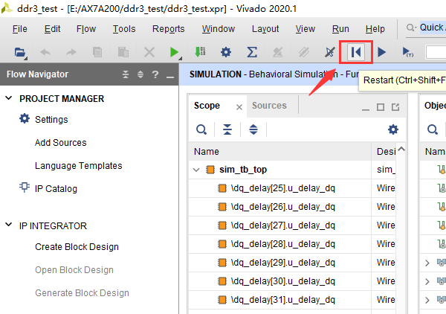
Task: Click the Delete X icon in toolbar
Action: pos(149,52)
